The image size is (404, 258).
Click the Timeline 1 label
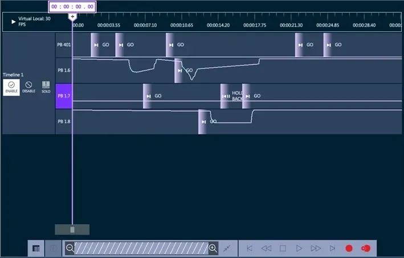click(x=13, y=75)
